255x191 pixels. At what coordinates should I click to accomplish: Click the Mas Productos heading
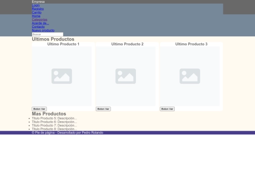pyautogui.click(x=49, y=114)
